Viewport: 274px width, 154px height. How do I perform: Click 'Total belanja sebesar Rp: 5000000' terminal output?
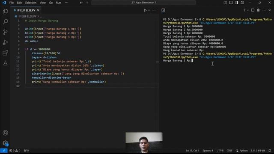point(189,36)
